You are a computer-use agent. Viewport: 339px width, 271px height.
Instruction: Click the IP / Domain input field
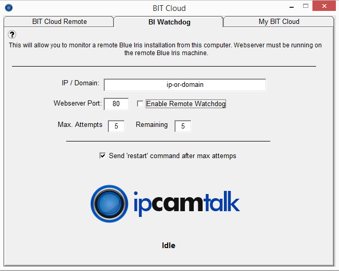click(x=185, y=85)
